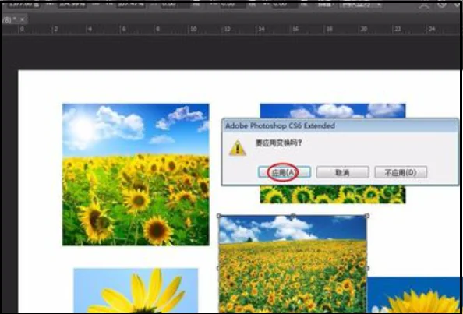Select the sunflower image behind the dialog
463x314 pixels.
(x=333, y=195)
